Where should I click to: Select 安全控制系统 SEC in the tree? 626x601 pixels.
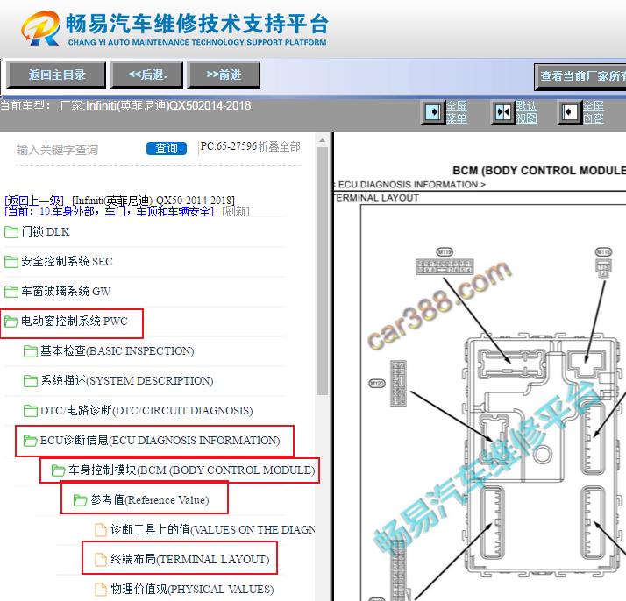(67, 262)
